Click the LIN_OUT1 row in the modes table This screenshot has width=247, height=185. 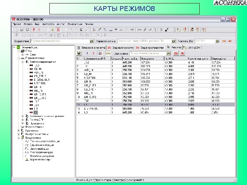[155, 85]
